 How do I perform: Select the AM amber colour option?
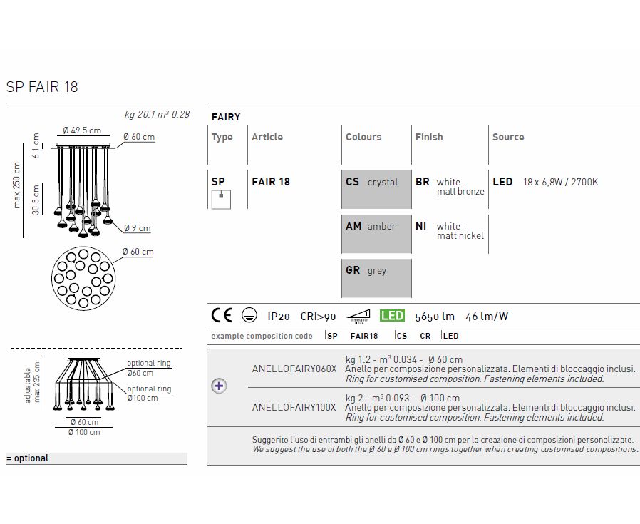click(376, 234)
